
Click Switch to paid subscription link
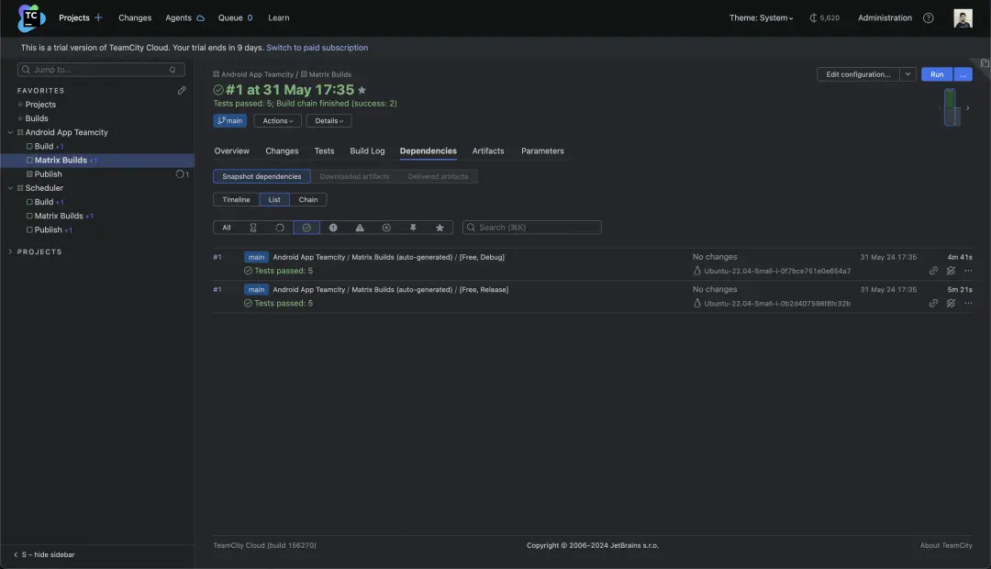click(x=317, y=48)
